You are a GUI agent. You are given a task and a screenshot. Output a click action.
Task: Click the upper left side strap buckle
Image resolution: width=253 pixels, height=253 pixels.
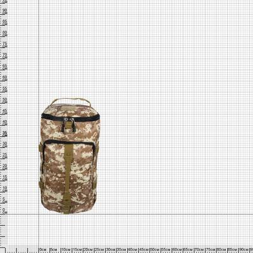(40, 147)
